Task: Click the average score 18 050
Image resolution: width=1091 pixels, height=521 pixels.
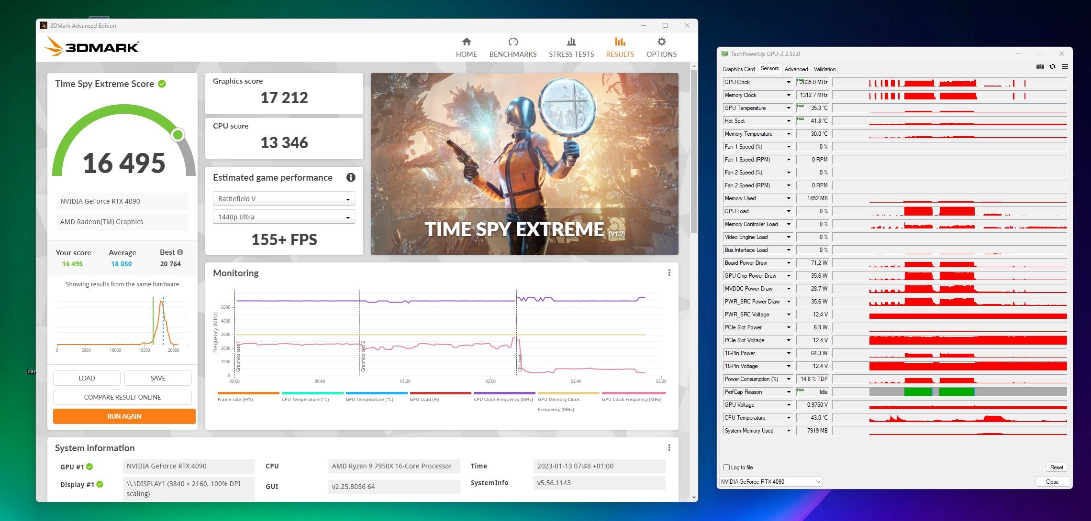Action: (x=122, y=264)
